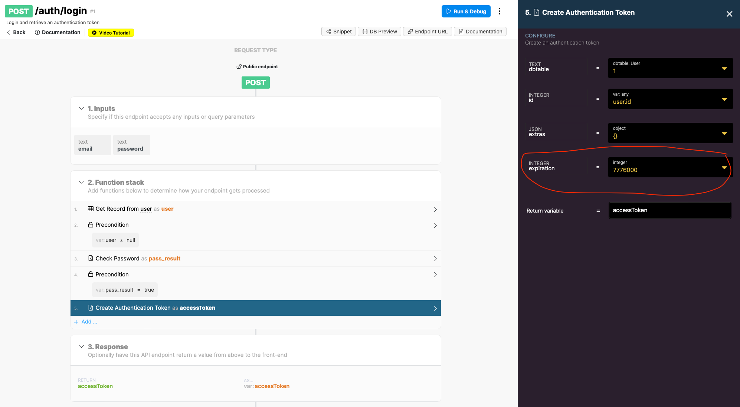Image resolution: width=740 pixels, height=407 pixels.
Task: Edit the Return variable accessToken field
Action: coord(670,210)
